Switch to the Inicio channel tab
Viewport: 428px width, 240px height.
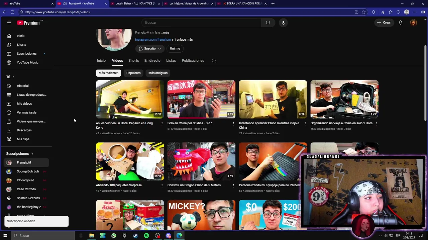click(x=101, y=61)
